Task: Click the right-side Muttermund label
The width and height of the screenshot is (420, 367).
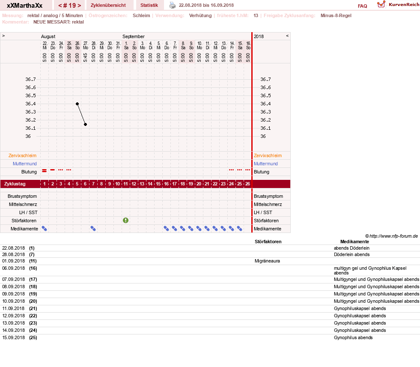Action: [266, 164]
